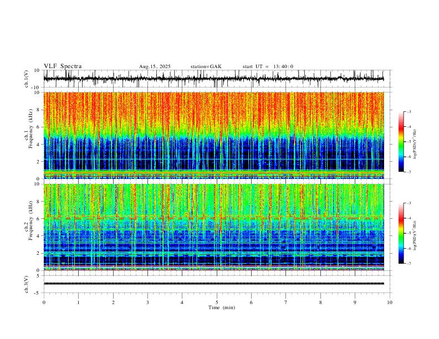Click the ch.1 spectrogram panel
The height and width of the screenshot is (339, 439).
tap(213, 135)
